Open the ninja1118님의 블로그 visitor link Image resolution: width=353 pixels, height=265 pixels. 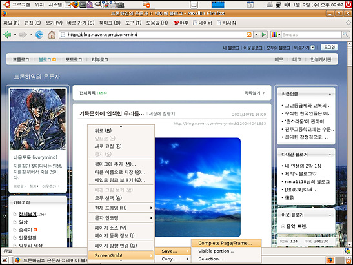point(307,182)
